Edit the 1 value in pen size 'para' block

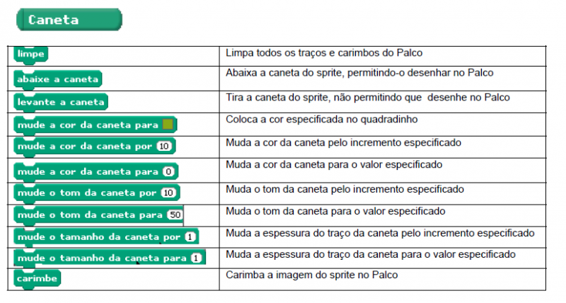click(x=195, y=258)
